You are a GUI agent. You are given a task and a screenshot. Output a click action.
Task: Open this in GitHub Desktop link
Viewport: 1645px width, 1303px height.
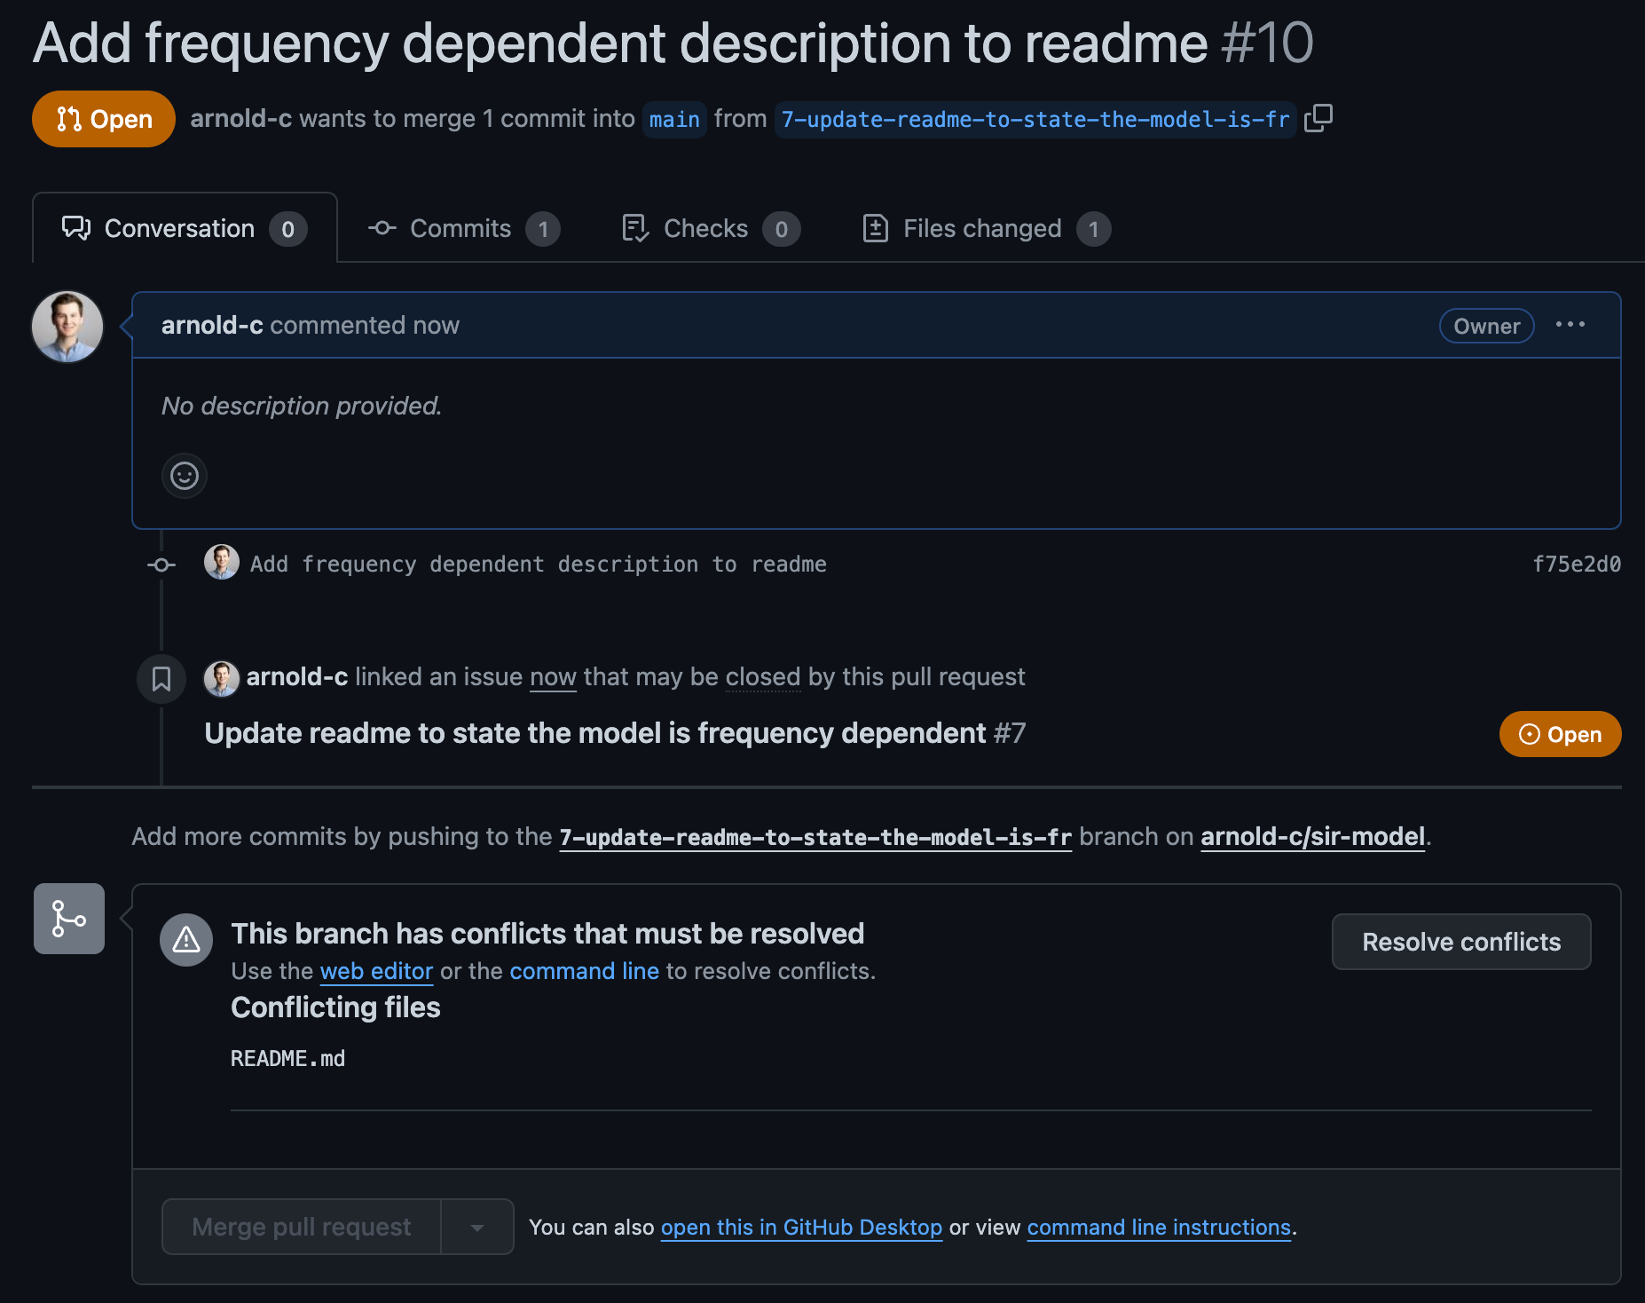[800, 1228]
